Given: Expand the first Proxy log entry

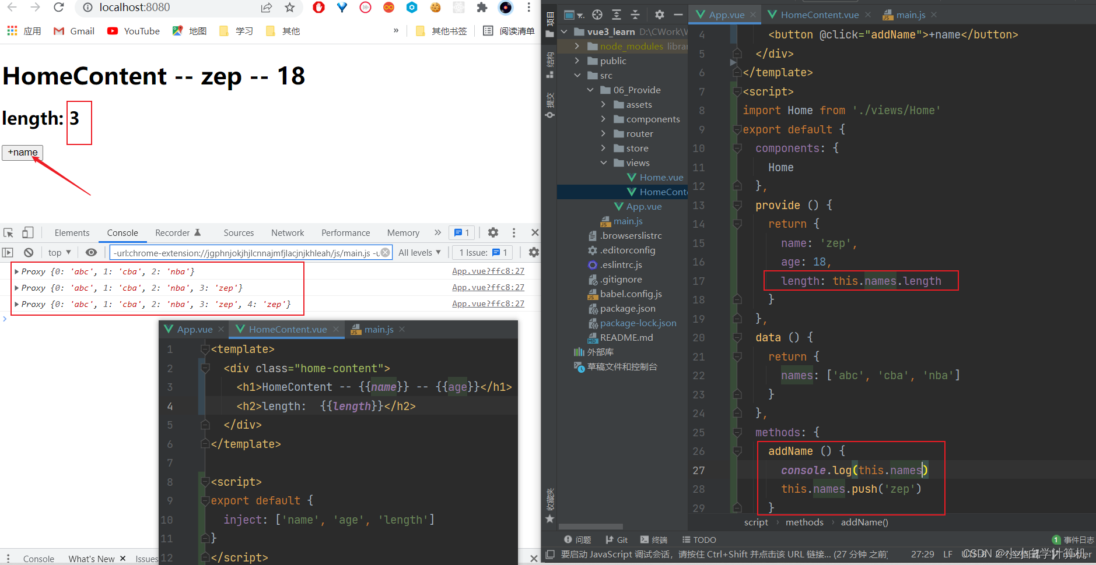Looking at the screenshot, I should pyautogui.click(x=17, y=271).
